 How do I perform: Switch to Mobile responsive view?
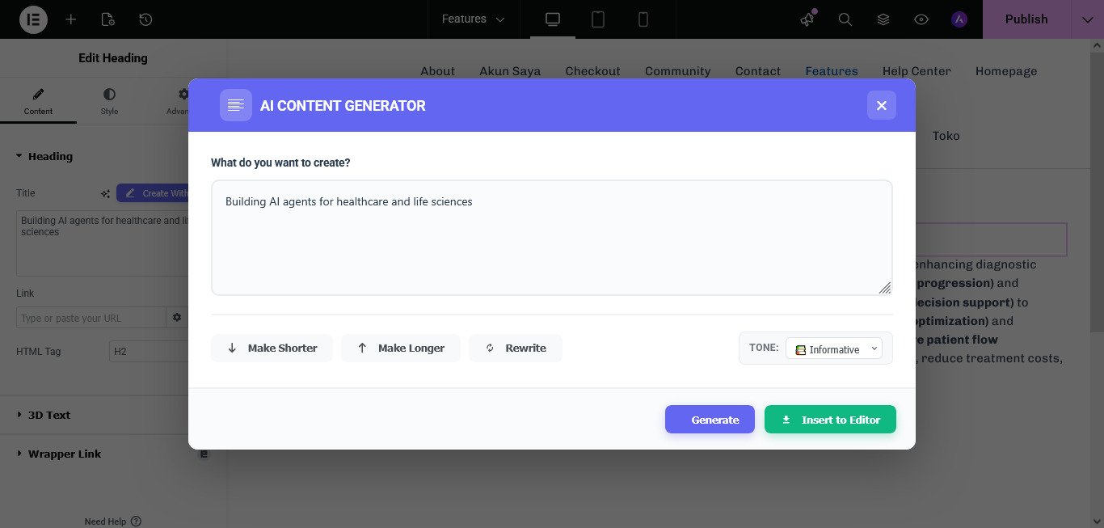point(643,19)
